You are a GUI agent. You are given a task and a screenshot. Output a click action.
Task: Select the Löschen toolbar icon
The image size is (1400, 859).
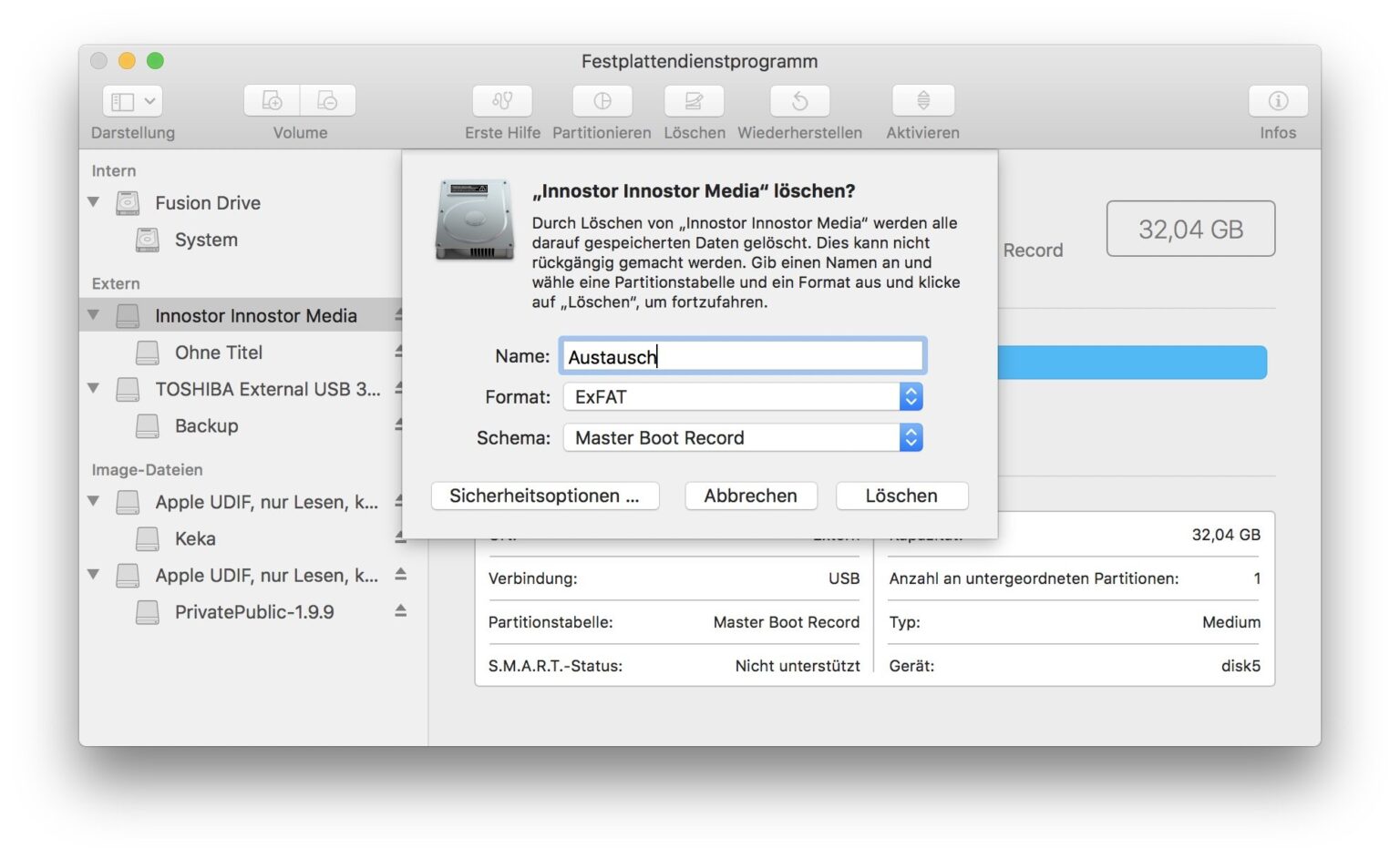(x=694, y=100)
